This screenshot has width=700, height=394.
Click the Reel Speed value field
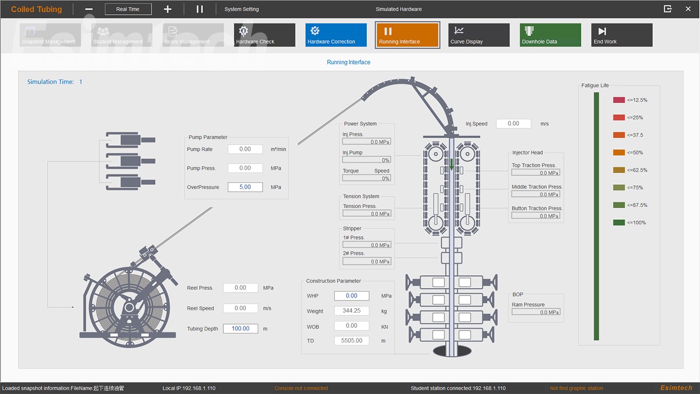240,308
